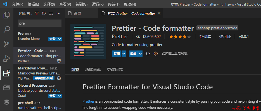
Task: Install the Discord Presence extension
Action: point(53,96)
